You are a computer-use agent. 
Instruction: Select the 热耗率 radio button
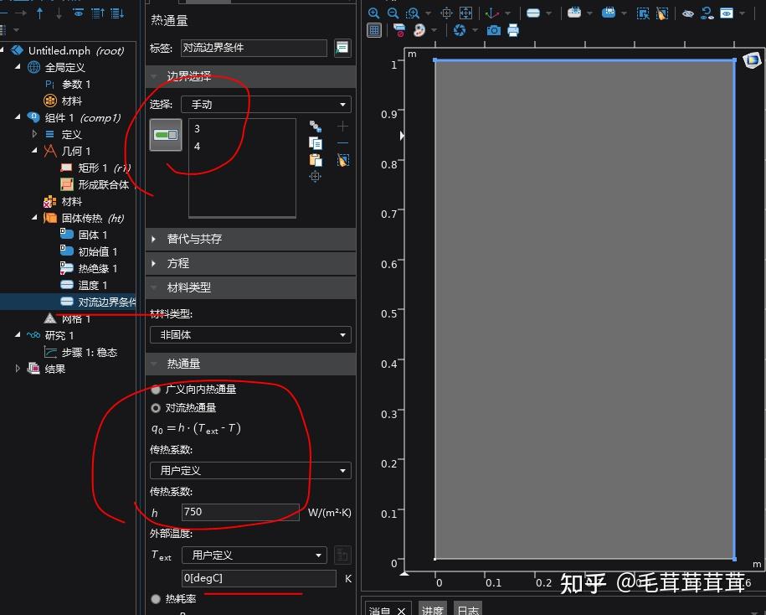pos(155,597)
